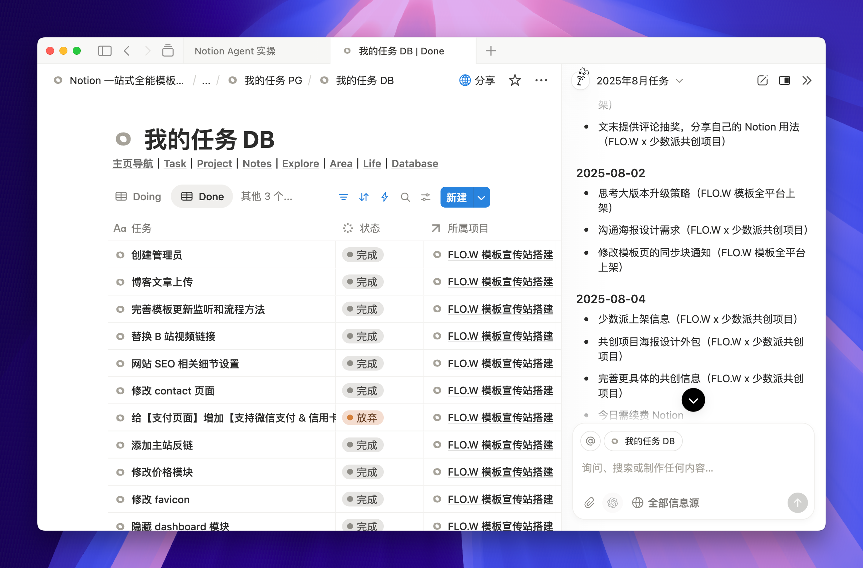The image size is (863, 568).
Task: Collapse the AI panel with double chevron
Action: click(807, 80)
